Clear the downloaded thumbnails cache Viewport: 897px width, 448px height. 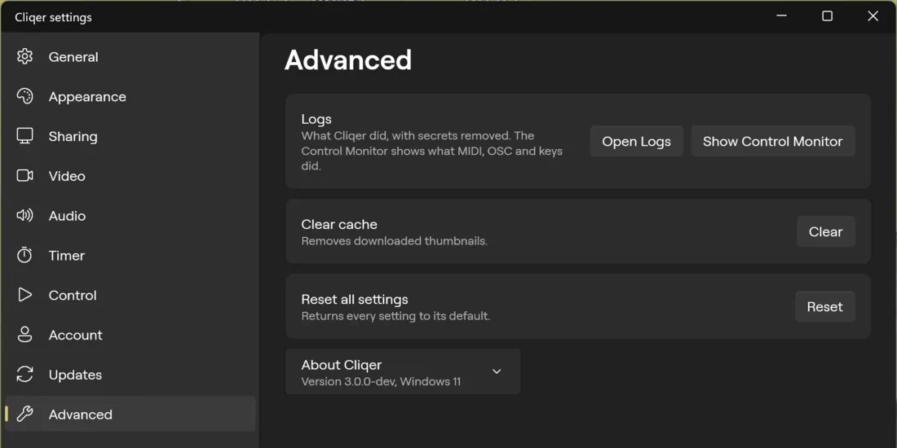click(825, 231)
